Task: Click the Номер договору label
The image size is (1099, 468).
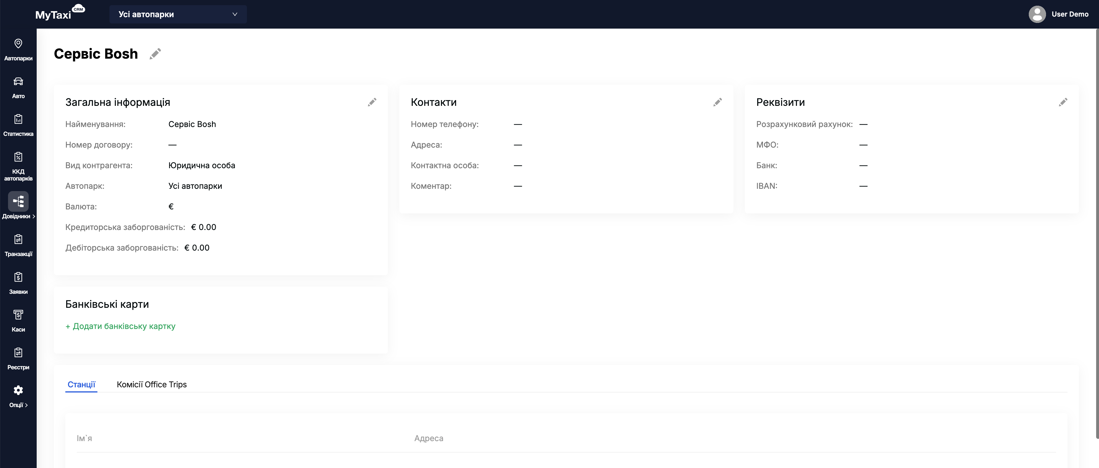Action: 99,145
